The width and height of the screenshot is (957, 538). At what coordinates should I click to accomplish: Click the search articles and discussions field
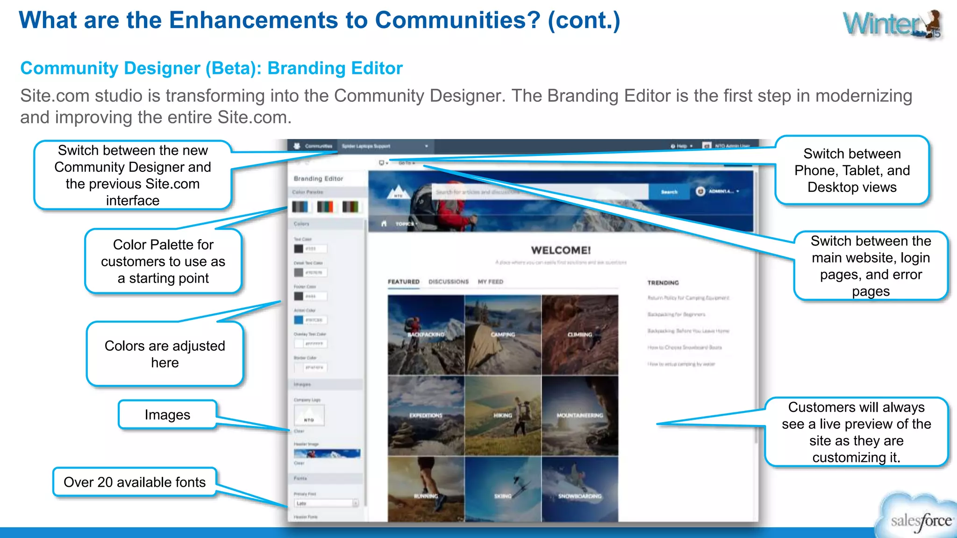(x=540, y=191)
